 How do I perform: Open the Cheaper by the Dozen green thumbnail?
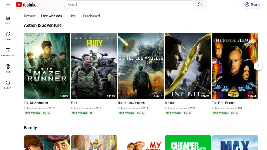pyautogui.click(x=188, y=143)
